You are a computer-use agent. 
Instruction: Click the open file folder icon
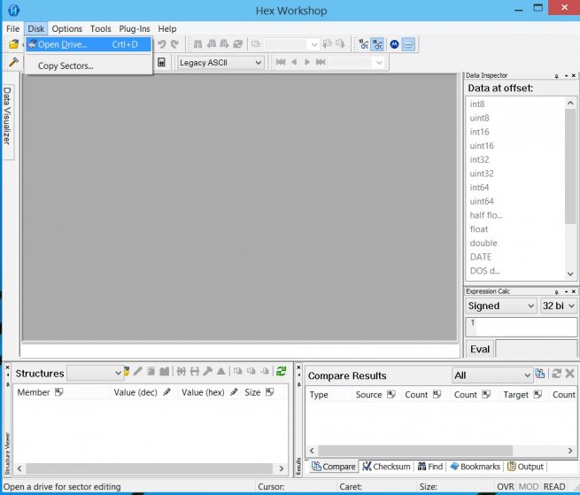tap(13, 44)
